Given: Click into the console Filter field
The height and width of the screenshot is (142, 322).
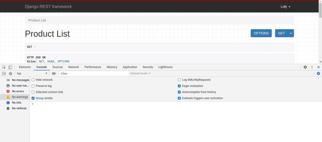Looking at the screenshot, I should coord(94,74).
